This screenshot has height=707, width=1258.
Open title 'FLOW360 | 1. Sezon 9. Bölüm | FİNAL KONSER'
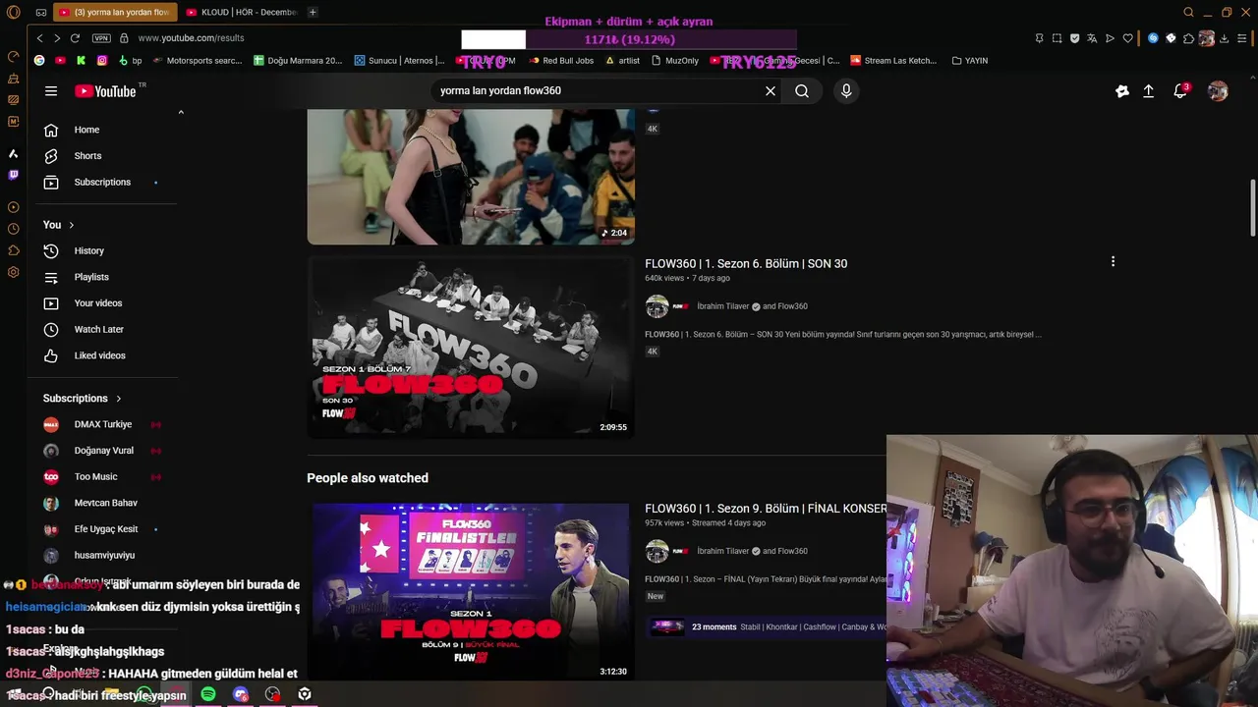[x=766, y=509]
